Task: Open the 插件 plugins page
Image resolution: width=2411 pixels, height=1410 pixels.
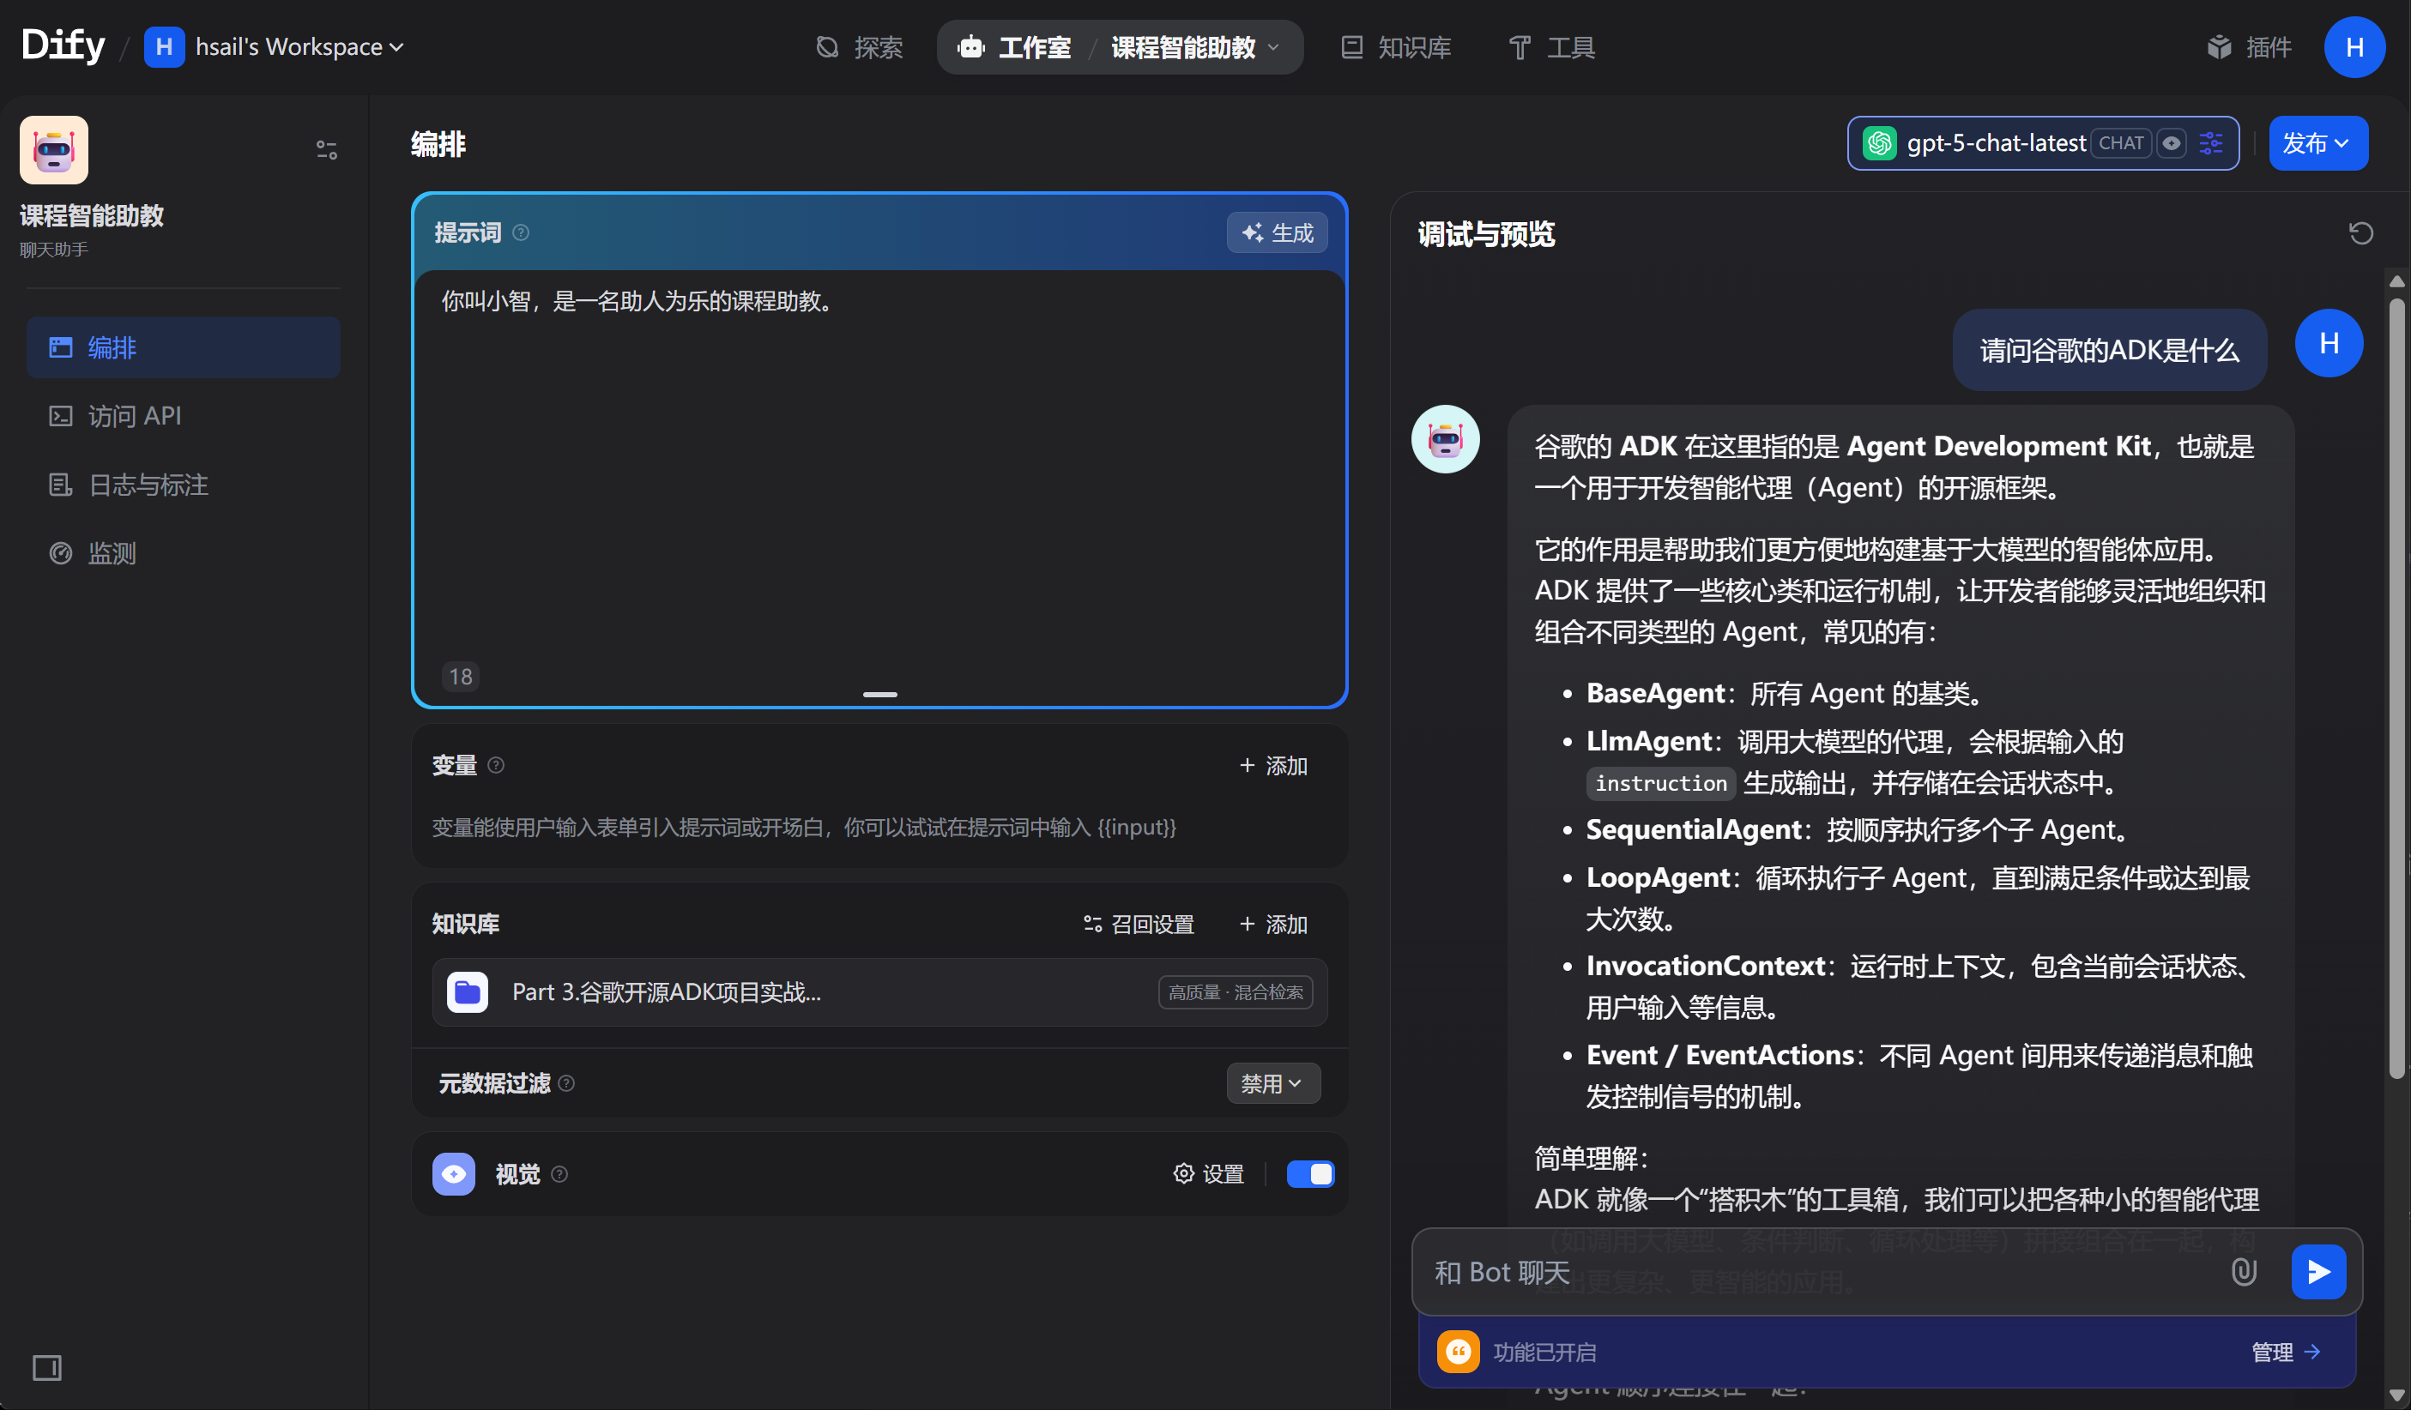Action: (x=2250, y=47)
